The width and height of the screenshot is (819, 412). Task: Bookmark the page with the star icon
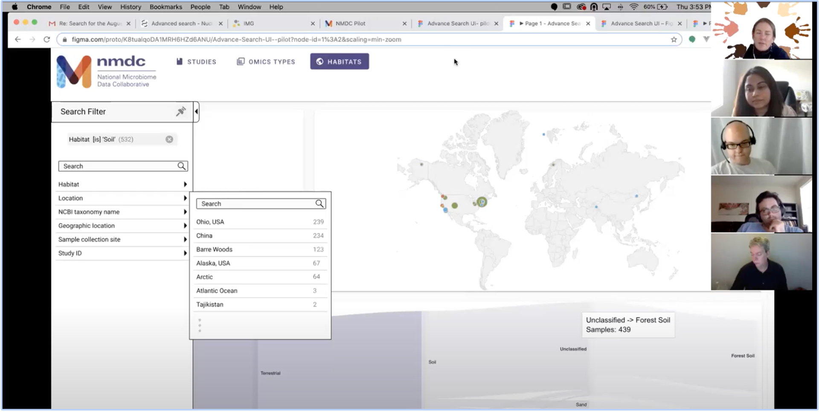(674, 39)
